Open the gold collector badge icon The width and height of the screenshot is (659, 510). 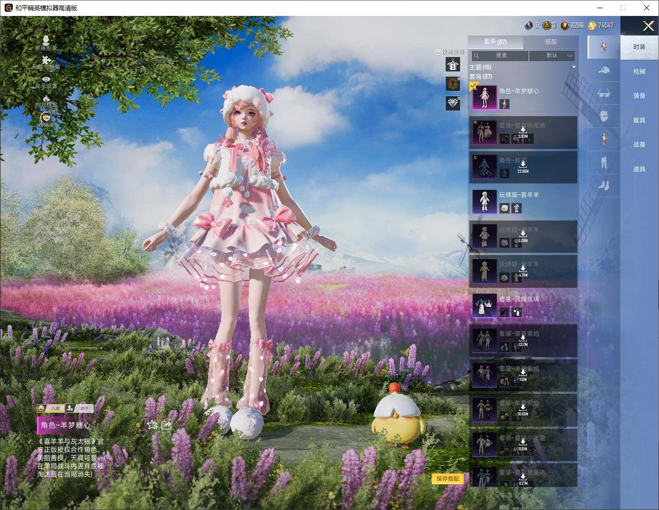coord(46,117)
